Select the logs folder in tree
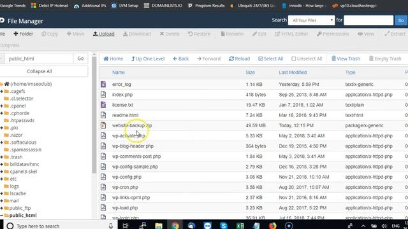Viewport: 408px width, 229px height. tap(14, 186)
